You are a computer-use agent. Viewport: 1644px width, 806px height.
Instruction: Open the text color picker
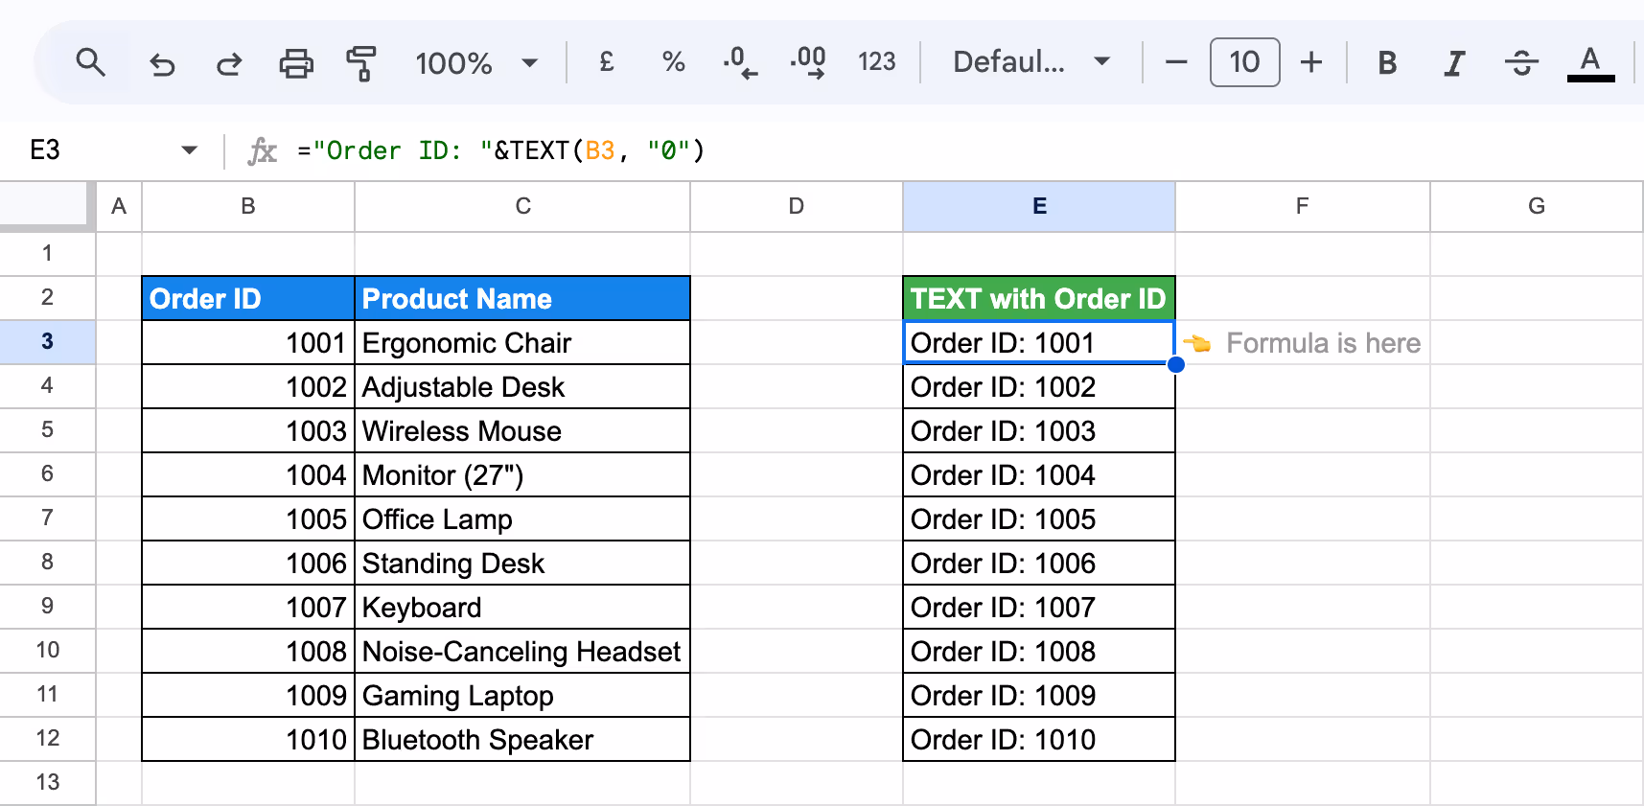tap(1590, 63)
